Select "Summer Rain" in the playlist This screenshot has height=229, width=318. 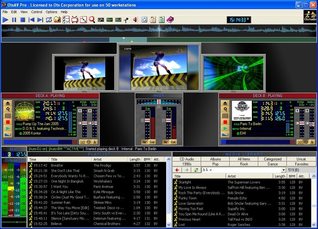point(61,203)
